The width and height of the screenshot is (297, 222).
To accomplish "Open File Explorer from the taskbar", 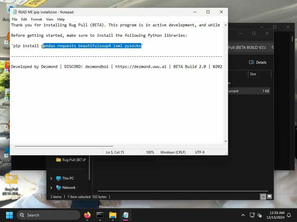I will pyautogui.click(x=113, y=215).
